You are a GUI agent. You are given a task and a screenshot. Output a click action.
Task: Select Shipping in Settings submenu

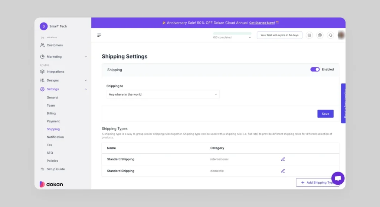coord(53,129)
